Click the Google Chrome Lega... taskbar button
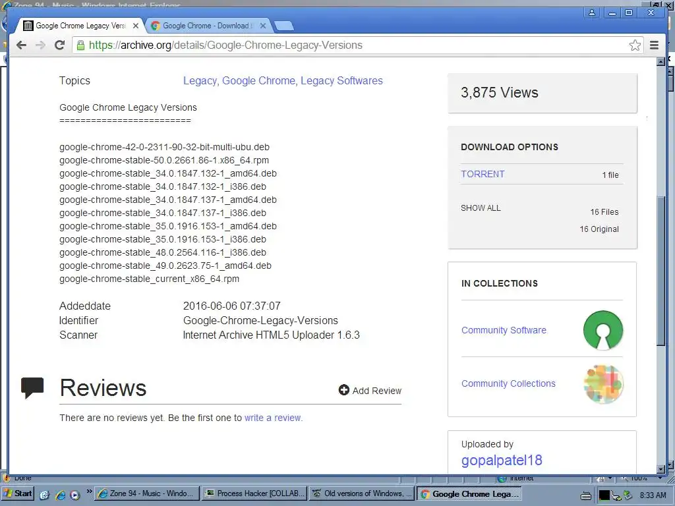Image resolution: width=675 pixels, height=506 pixels. 469,493
